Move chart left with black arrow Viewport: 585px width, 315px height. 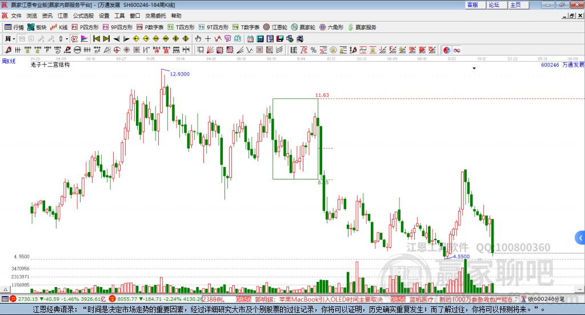click(117, 39)
